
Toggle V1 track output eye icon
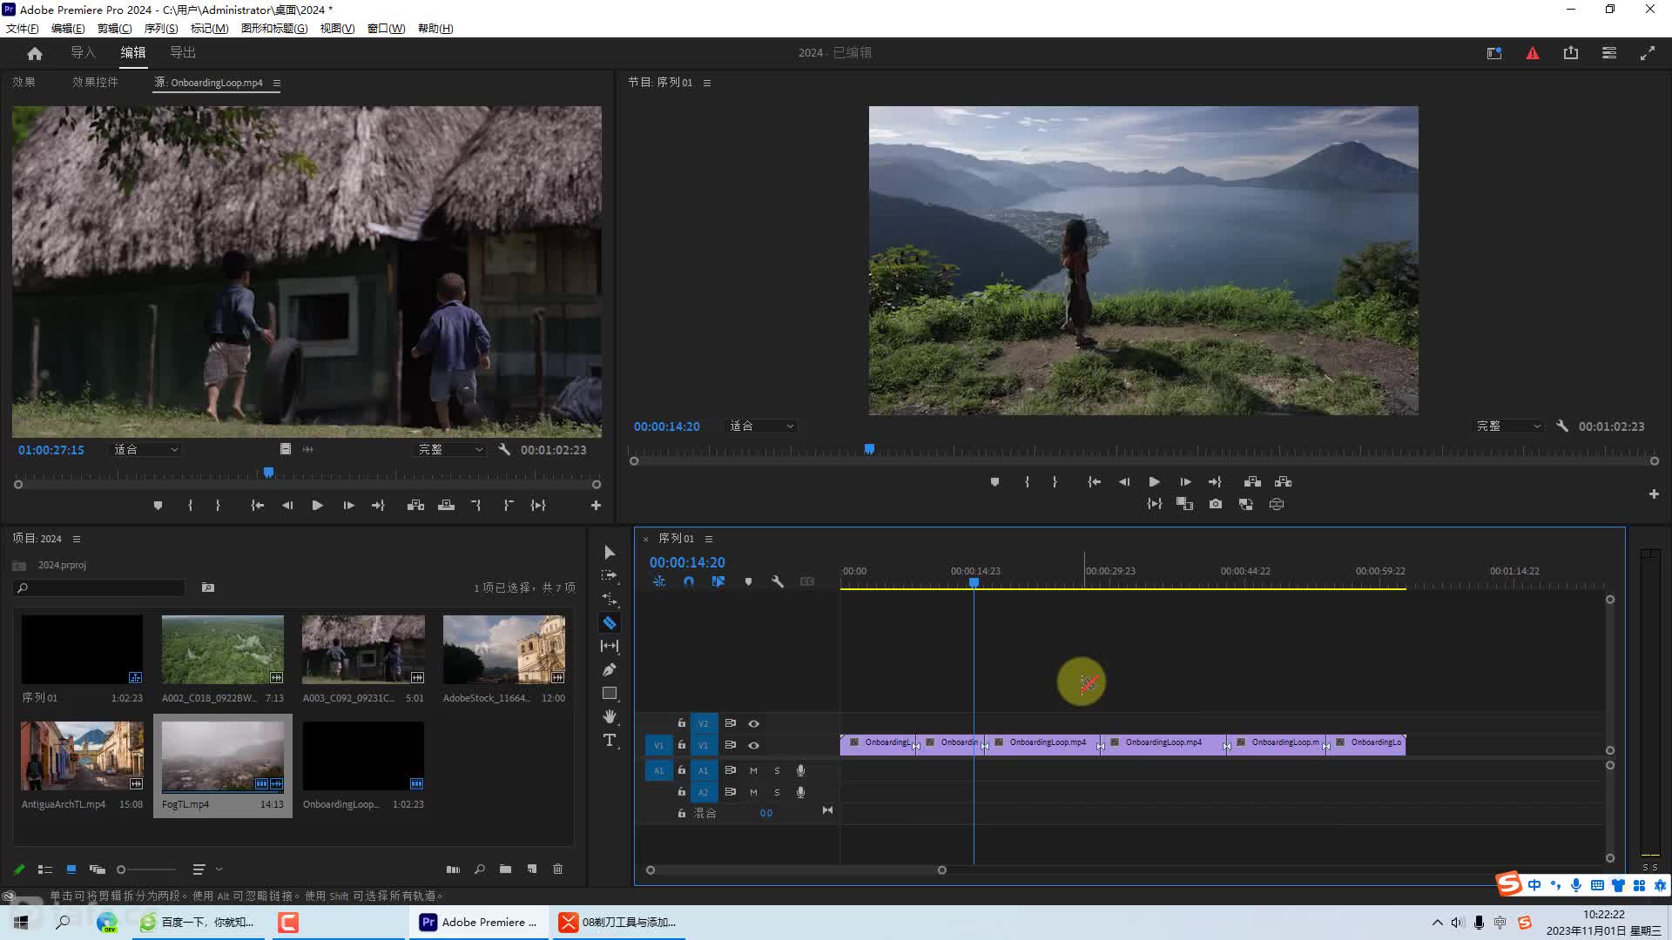coord(754,745)
